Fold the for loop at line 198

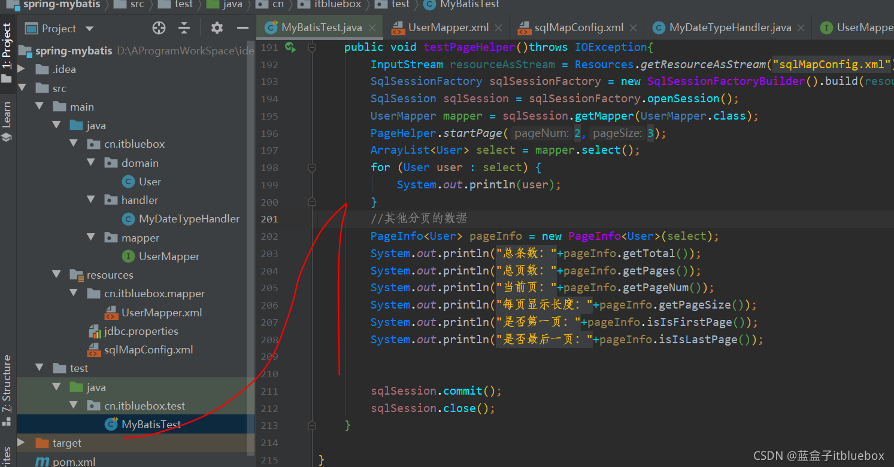point(311,167)
